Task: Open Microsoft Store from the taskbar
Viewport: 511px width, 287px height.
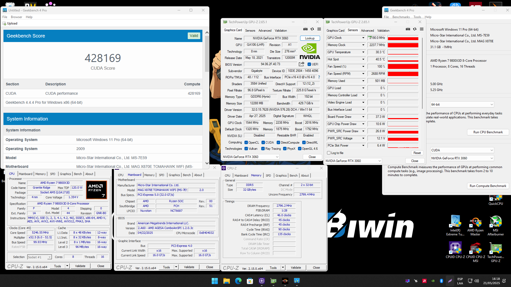Action: 250,281
